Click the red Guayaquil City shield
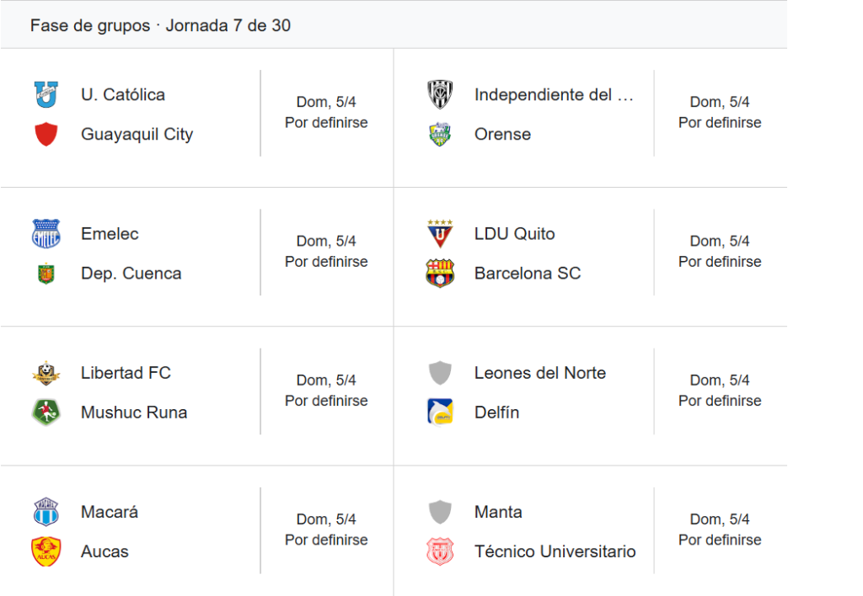 (46, 134)
